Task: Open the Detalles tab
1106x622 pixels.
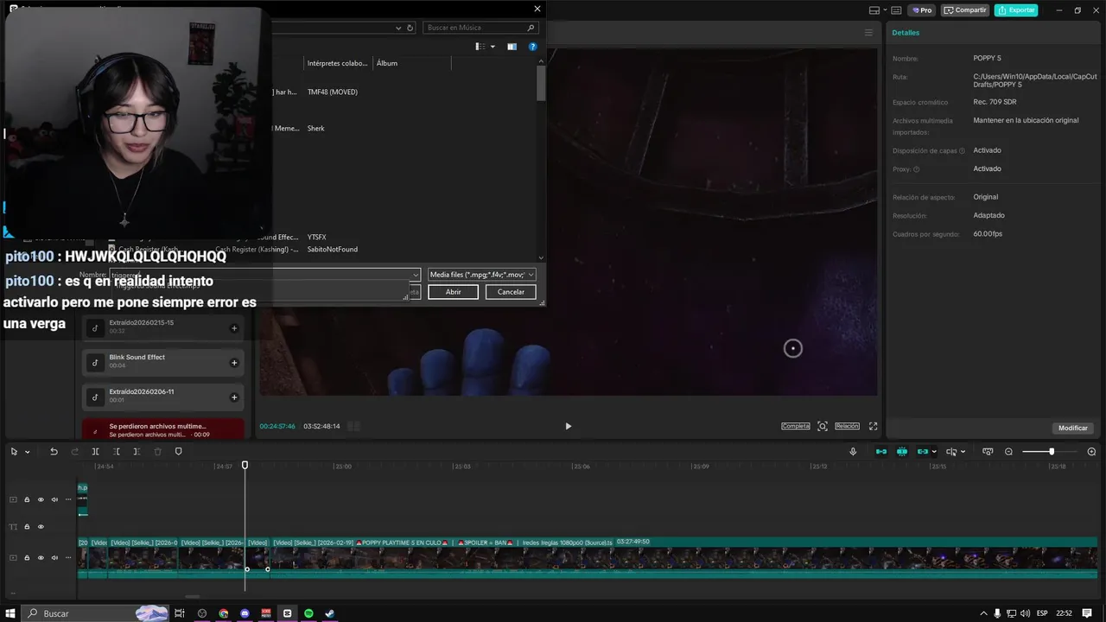Action: 906,33
